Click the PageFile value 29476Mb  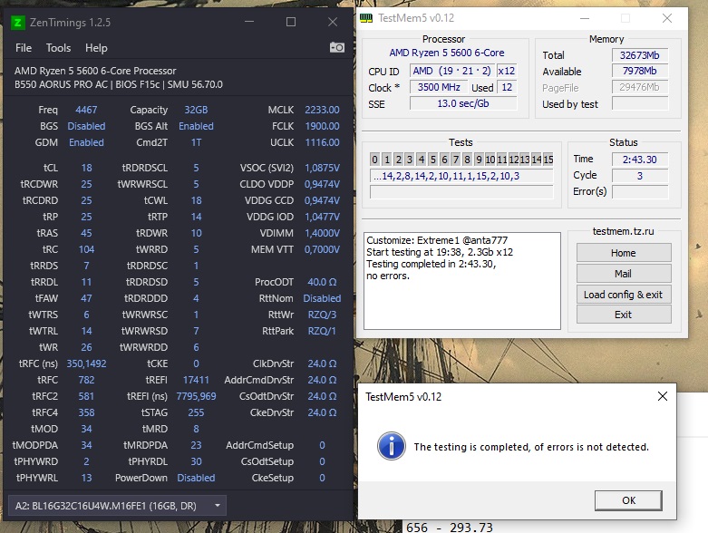point(639,87)
